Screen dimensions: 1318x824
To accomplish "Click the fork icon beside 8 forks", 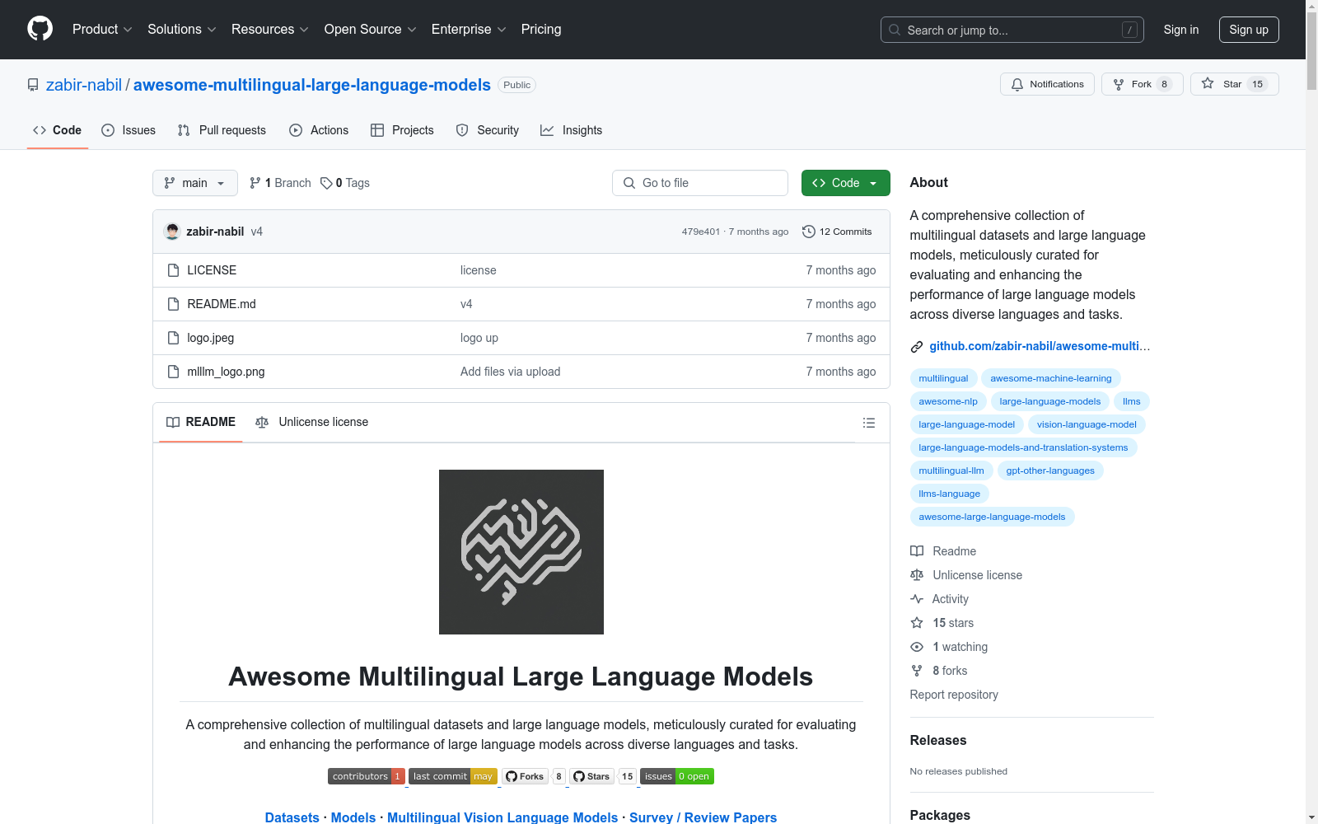I will (x=917, y=671).
